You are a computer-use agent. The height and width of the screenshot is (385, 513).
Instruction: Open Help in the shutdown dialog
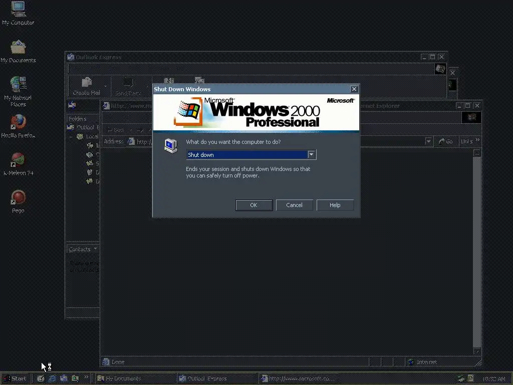click(x=335, y=205)
